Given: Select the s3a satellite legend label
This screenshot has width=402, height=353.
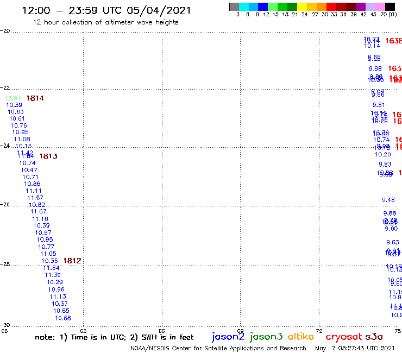Looking at the screenshot, I should [x=374, y=336].
